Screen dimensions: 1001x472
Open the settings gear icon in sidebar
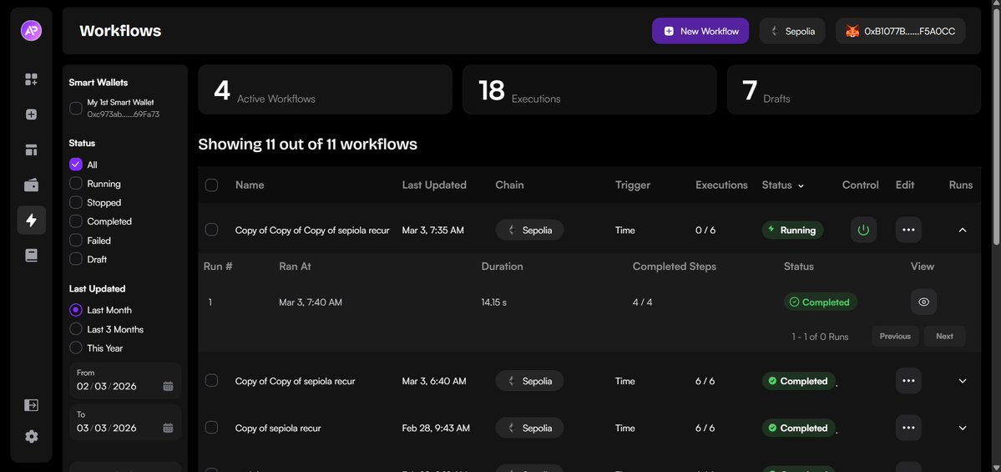point(31,436)
